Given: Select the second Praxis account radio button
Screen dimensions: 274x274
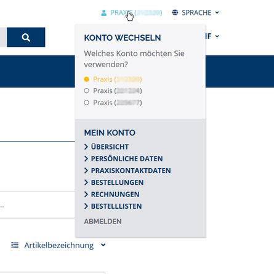Looking at the screenshot, I should pos(87,91).
